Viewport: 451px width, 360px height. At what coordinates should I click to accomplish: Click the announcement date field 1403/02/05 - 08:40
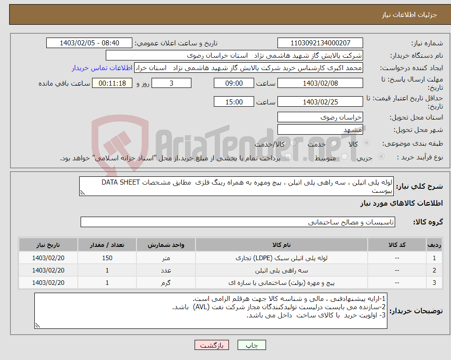[x=89, y=43]
